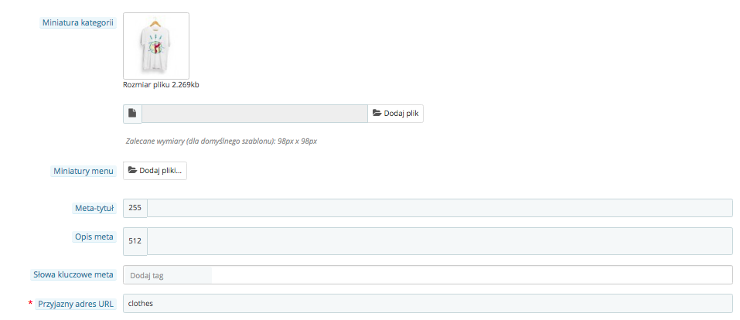Click the Miniatura kategorii label
This screenshot has width=740, height=320.
pyautogui.click(x=78, y=22)
